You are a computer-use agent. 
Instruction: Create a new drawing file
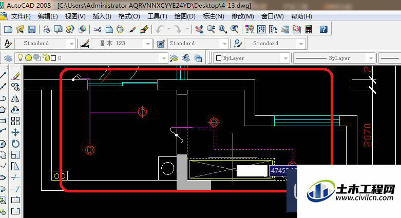(x=8, y=29)
